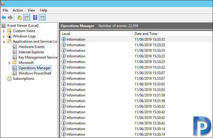Click the 'Operations Manager' pane heading
Image resolution: width=213 pixels, height=138 pixels.
click(x=77, y=26)
